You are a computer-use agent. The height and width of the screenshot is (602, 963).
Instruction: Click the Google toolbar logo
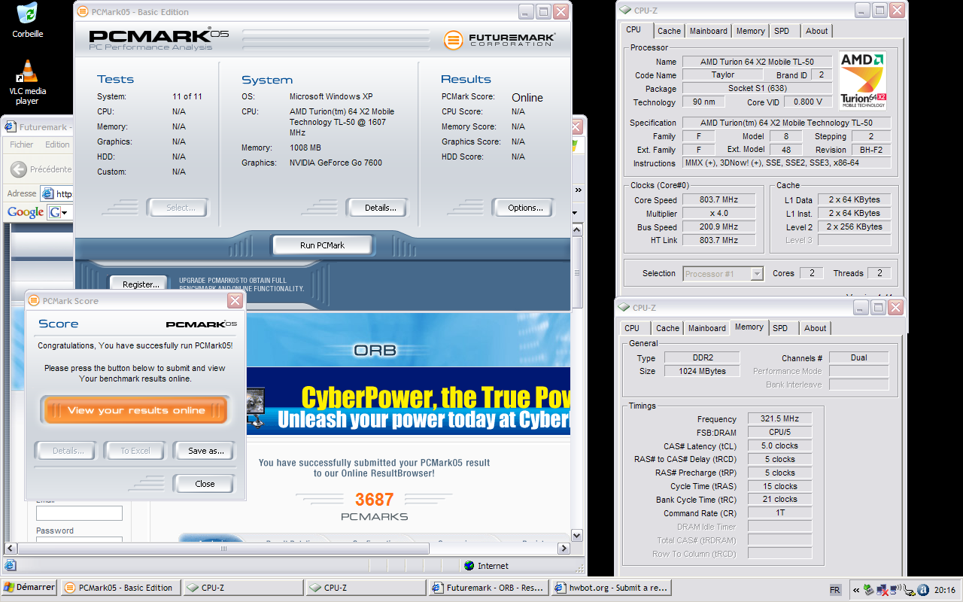[x=26, y=212]
